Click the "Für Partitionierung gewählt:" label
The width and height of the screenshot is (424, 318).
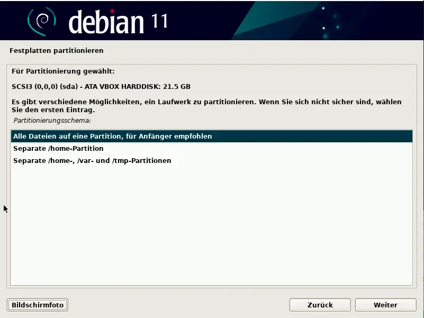tap(63, 71)
